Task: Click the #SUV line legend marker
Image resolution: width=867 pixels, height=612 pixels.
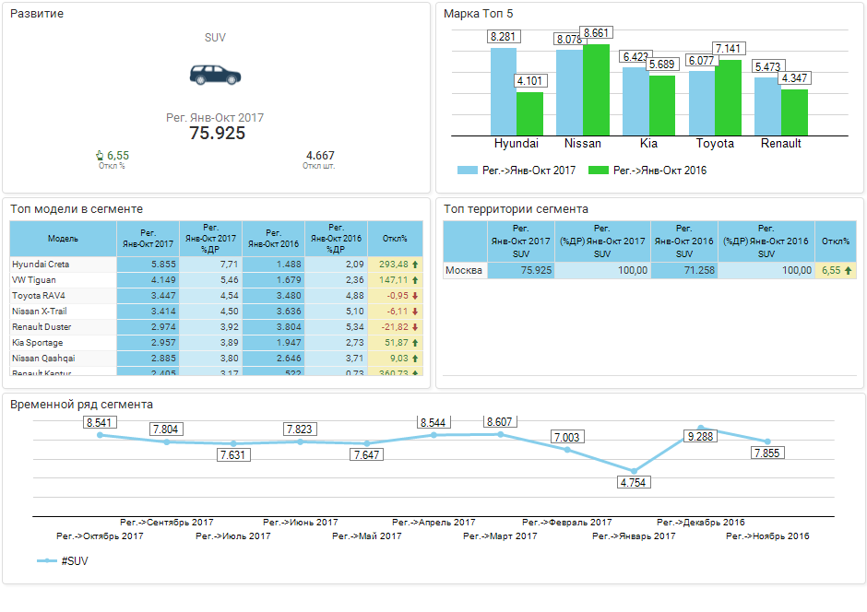Action: tap(47, 561)
